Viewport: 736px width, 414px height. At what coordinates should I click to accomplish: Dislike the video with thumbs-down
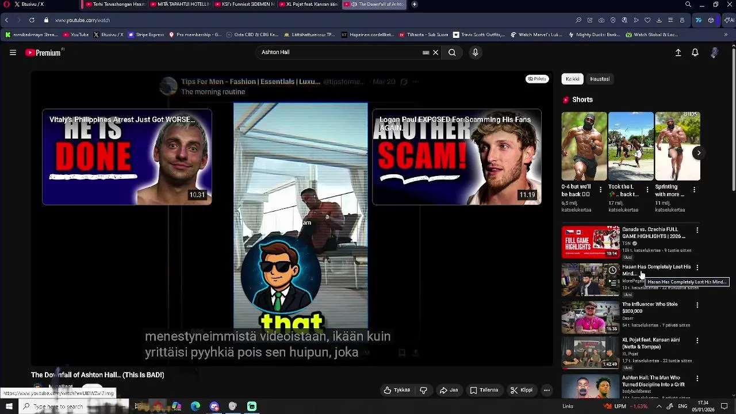[x=423, y=390]
